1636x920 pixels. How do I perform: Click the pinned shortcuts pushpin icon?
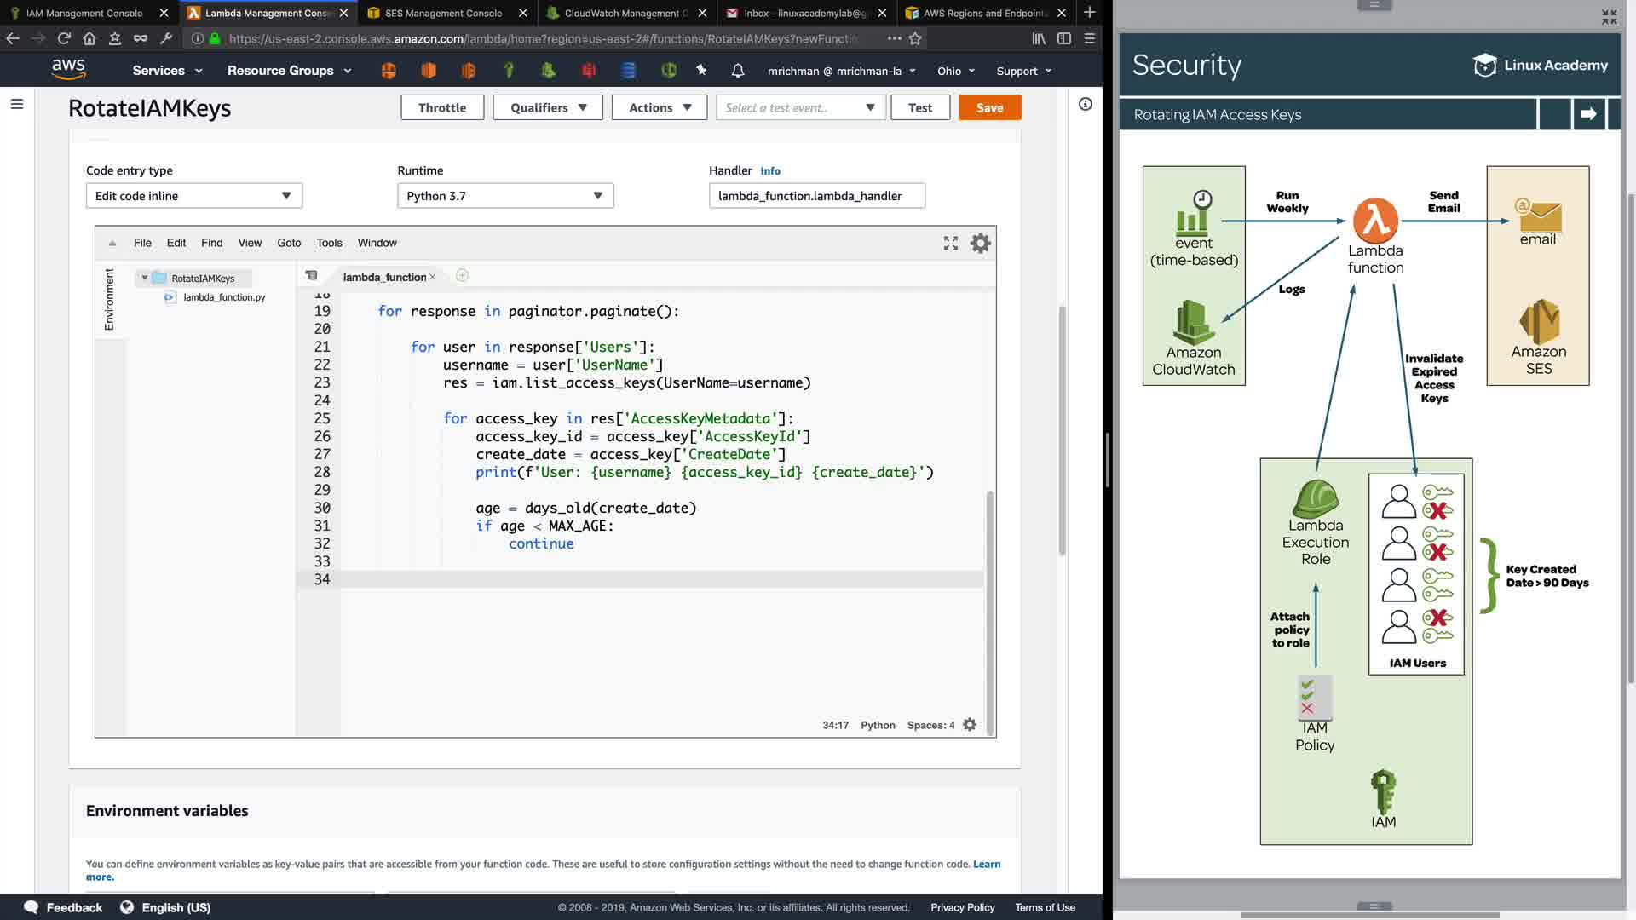(701, 71)
